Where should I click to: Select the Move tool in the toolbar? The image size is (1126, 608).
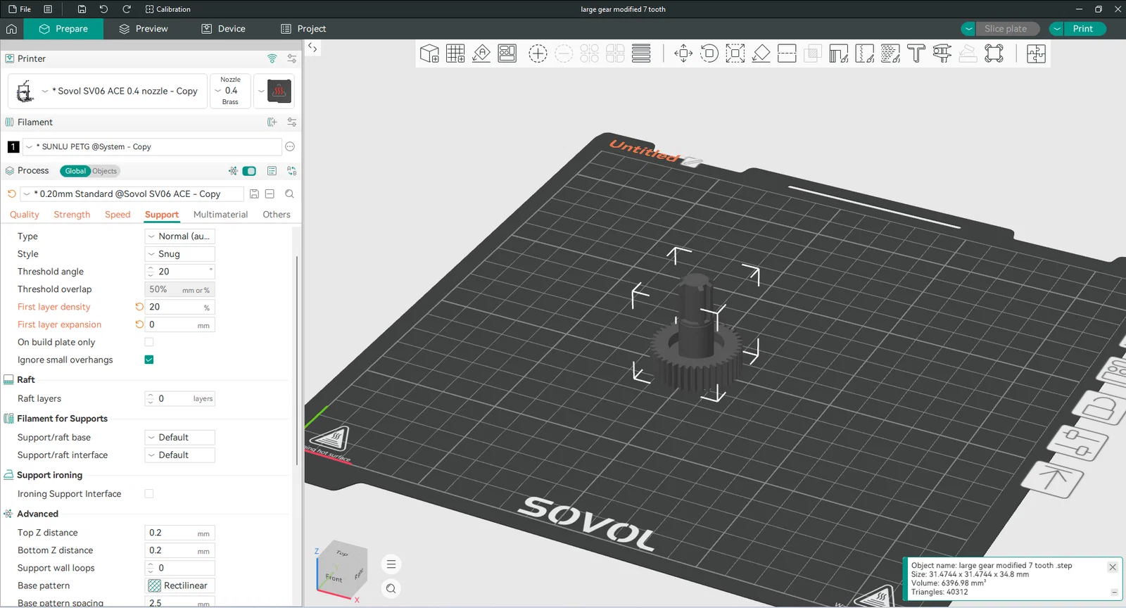683,53
